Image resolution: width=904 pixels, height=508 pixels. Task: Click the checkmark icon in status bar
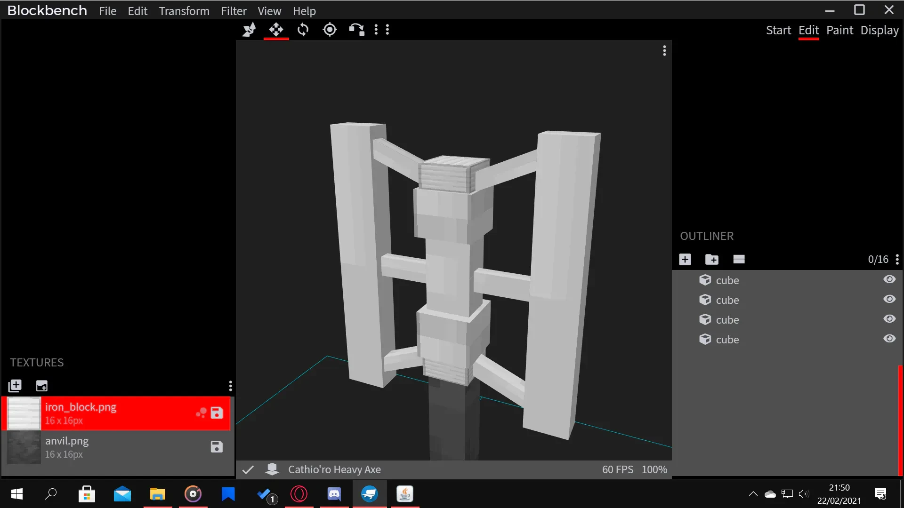pos(248,469)
